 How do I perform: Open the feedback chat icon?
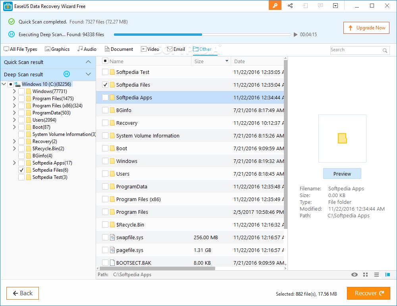pyautogui.click(x=320, y=6)
